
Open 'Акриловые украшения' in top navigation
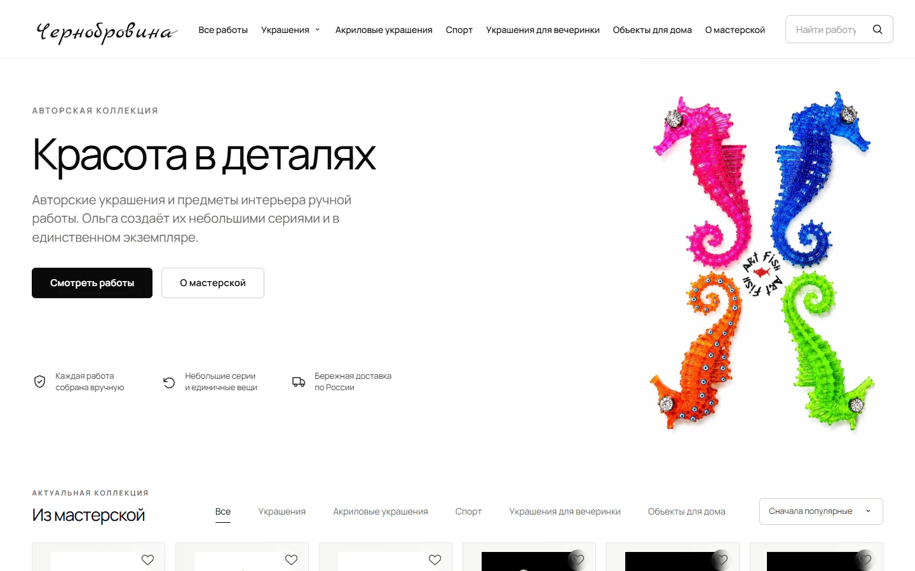[x=384, y=30]
